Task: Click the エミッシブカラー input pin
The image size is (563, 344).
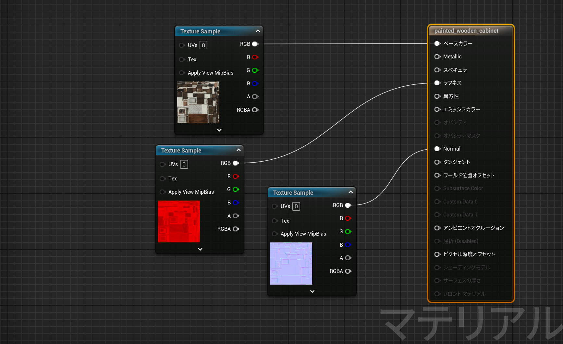Action: click(437, 109)
